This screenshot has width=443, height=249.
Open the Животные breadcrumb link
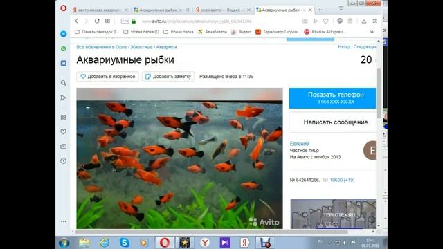click(141, 47)
